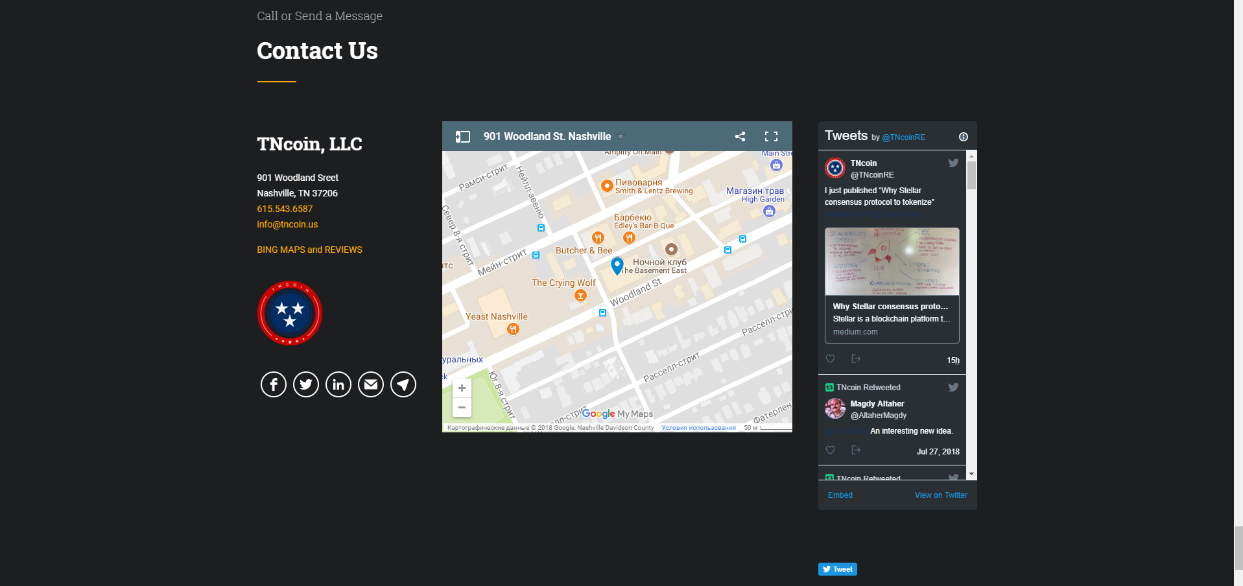Image resolution: width=1243 pixels, height=586 pixels.
Task: Open @TNcoinRE profile link in header
Action: [903, 137]
